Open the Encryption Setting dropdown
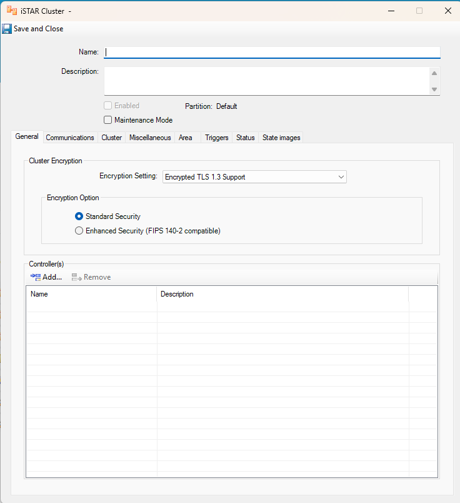Viewport: 460px width, 503px height. click(x=254, y=177)
